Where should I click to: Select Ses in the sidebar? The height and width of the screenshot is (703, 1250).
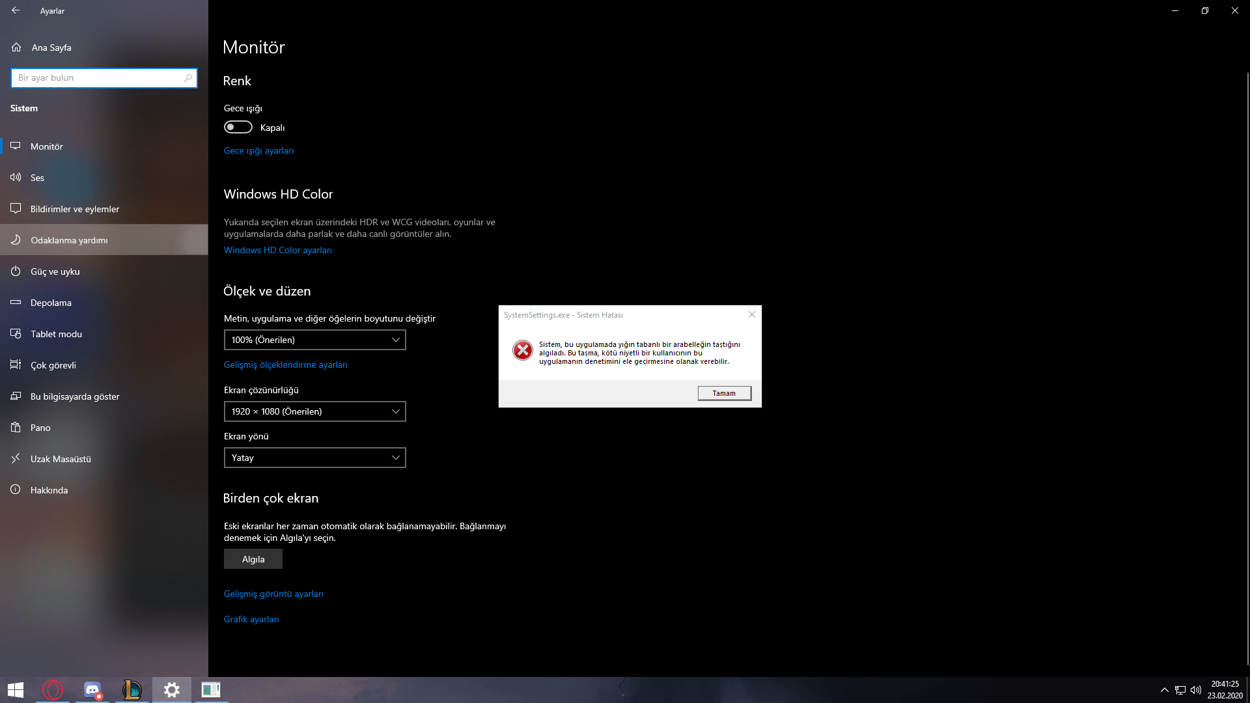37,178
